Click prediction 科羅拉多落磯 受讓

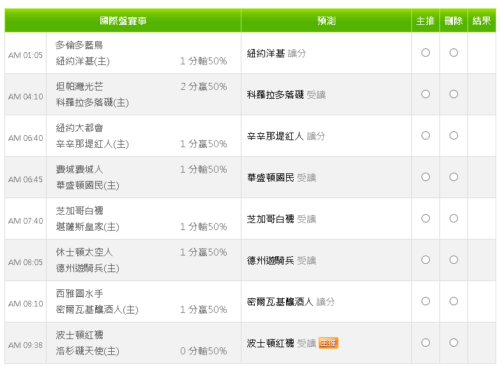286,95
